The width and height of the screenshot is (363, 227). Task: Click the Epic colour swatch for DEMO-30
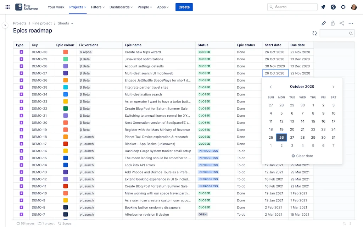coord(66,52)
